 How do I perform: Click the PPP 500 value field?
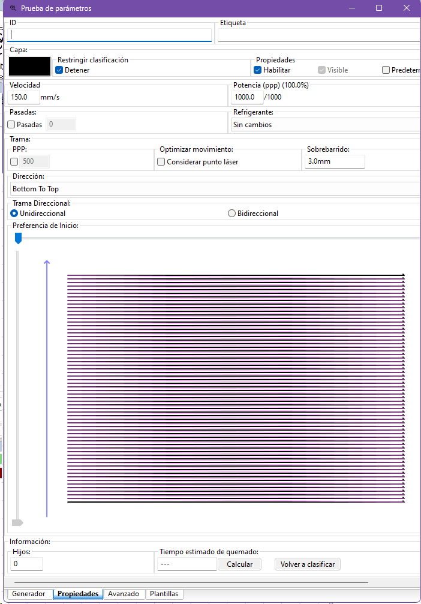(35, 161)
